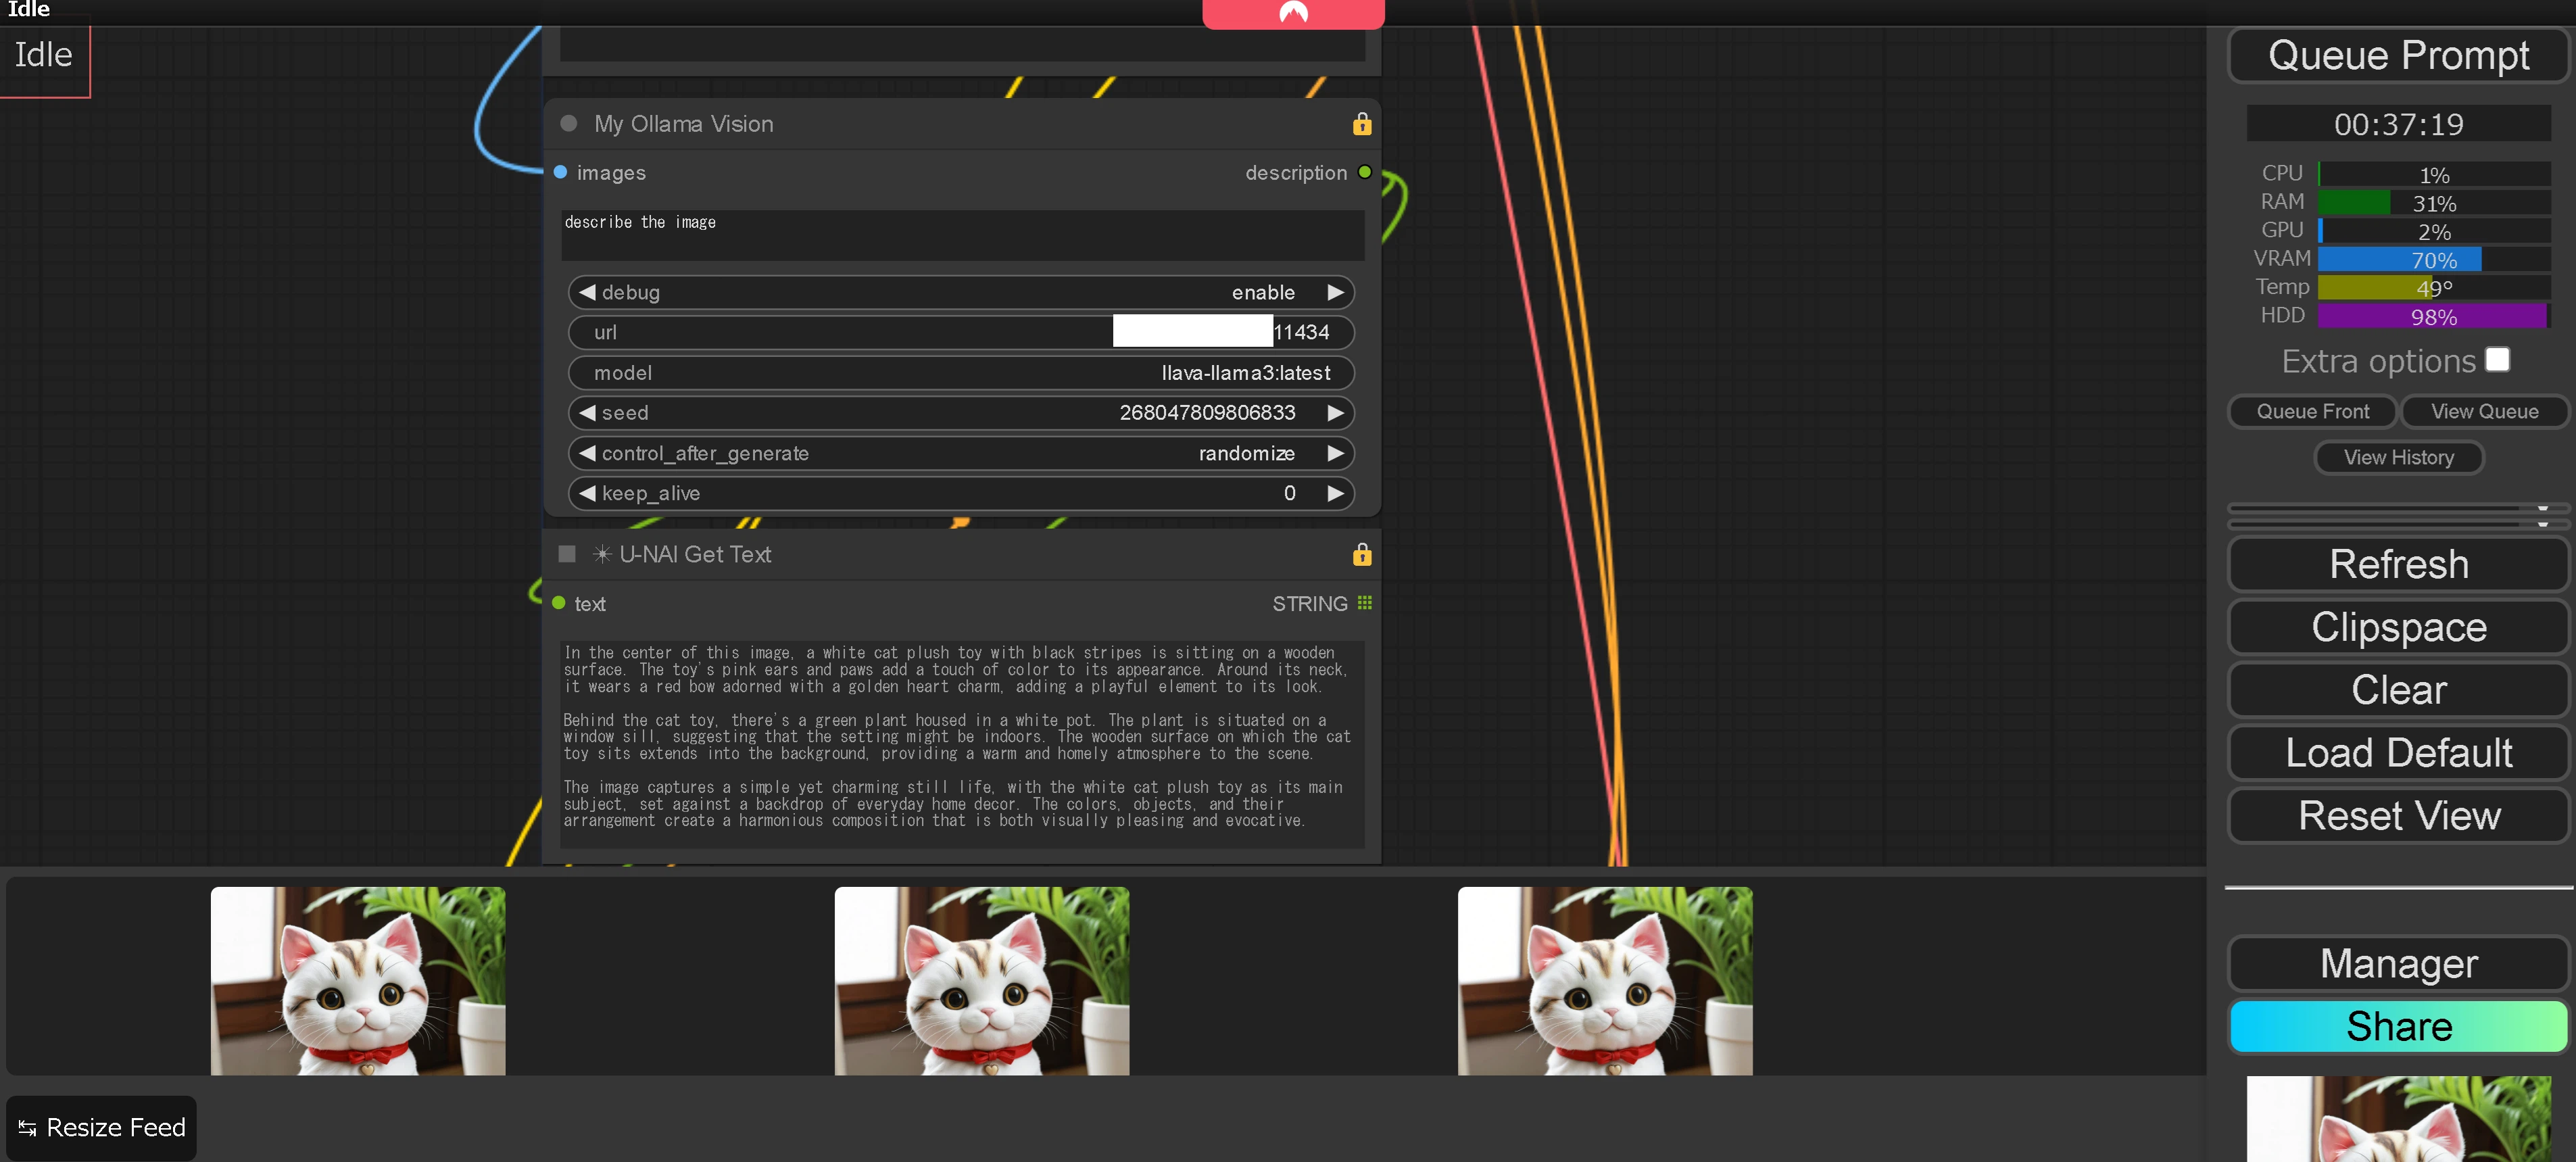The height and width of the screenshot is (1162, 2576).
Task: Click Reset View
Action: pyautogui.click(x=2398, y=815)
